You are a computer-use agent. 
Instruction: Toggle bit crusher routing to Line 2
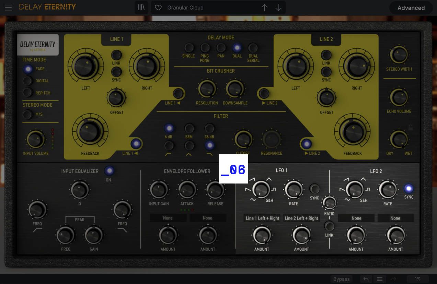tap(264, 93)
